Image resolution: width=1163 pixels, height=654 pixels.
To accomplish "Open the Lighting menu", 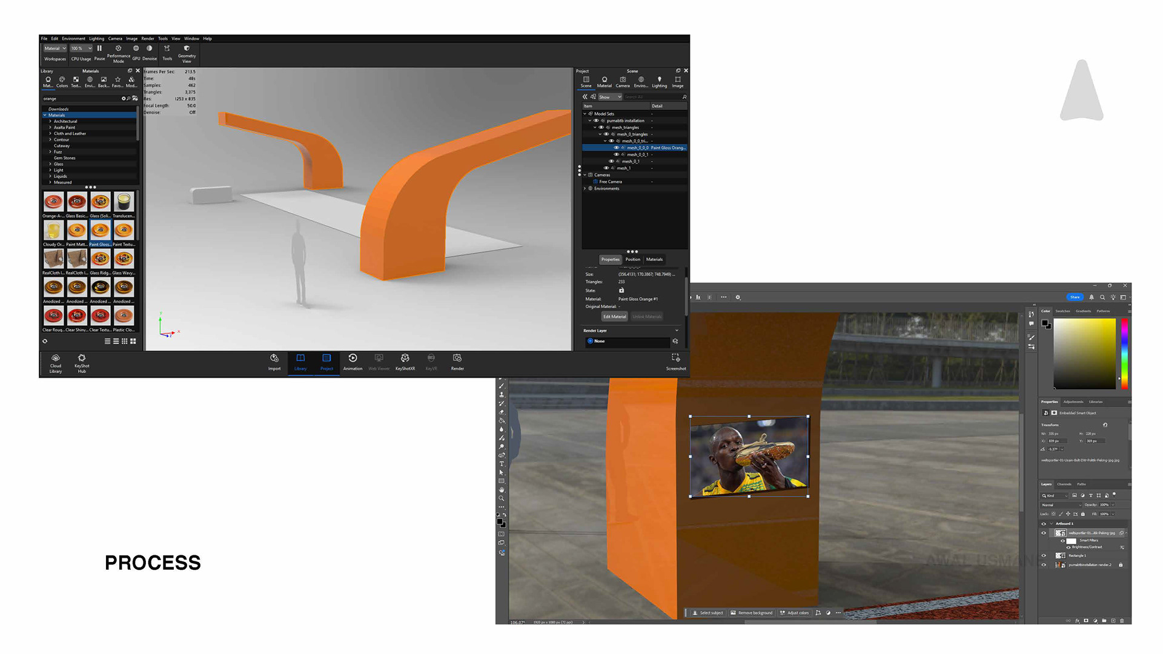I will 96,38.
